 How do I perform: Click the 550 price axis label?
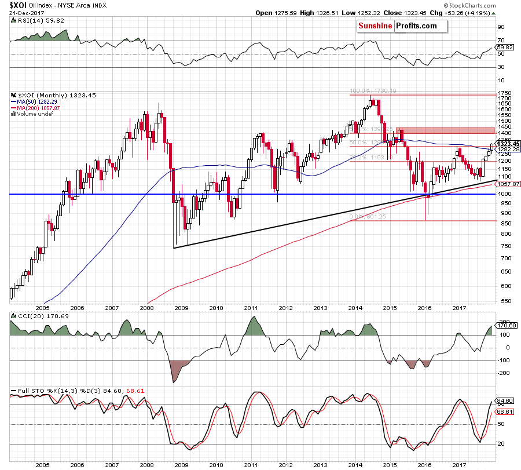506,301
